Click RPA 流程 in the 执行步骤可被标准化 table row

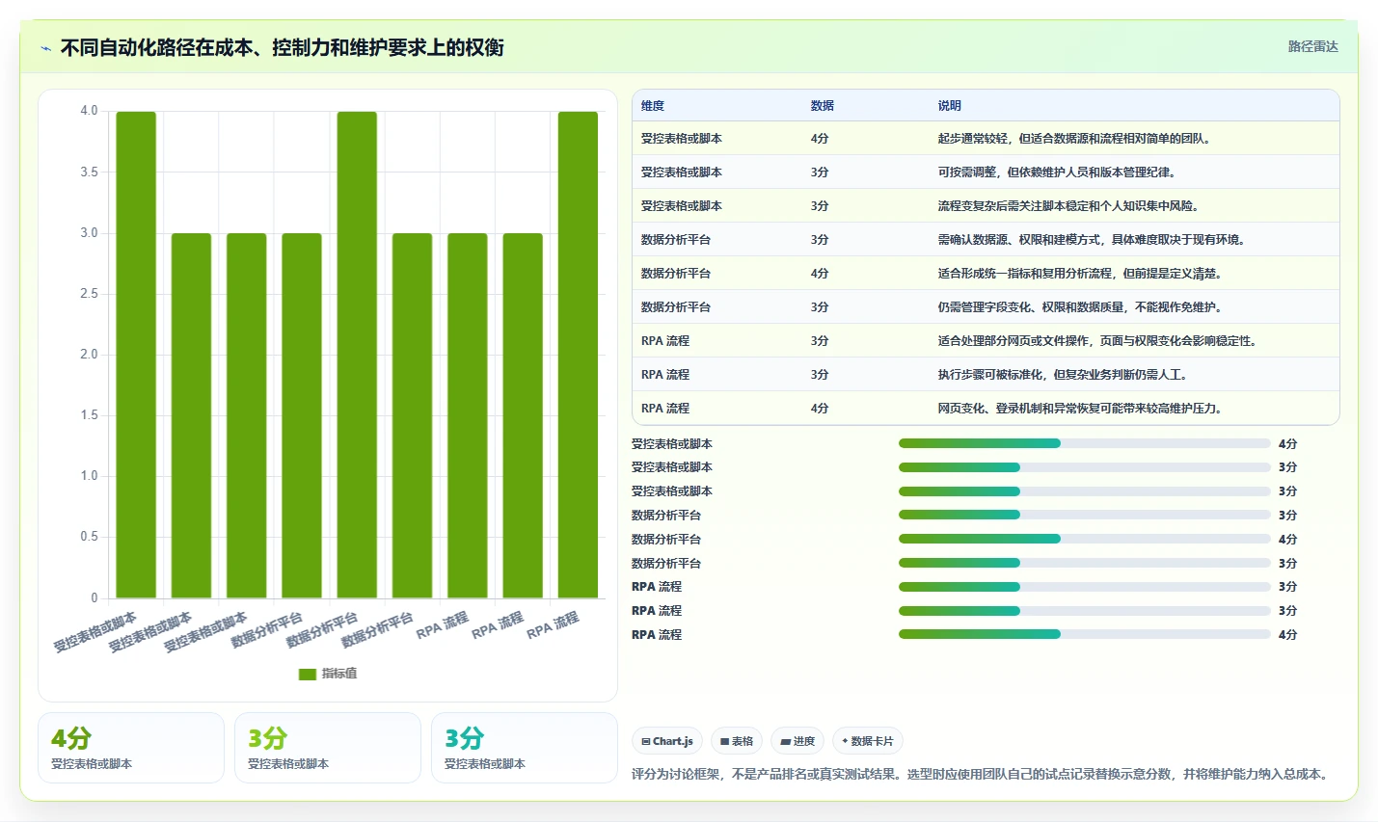tap(665, 375)
